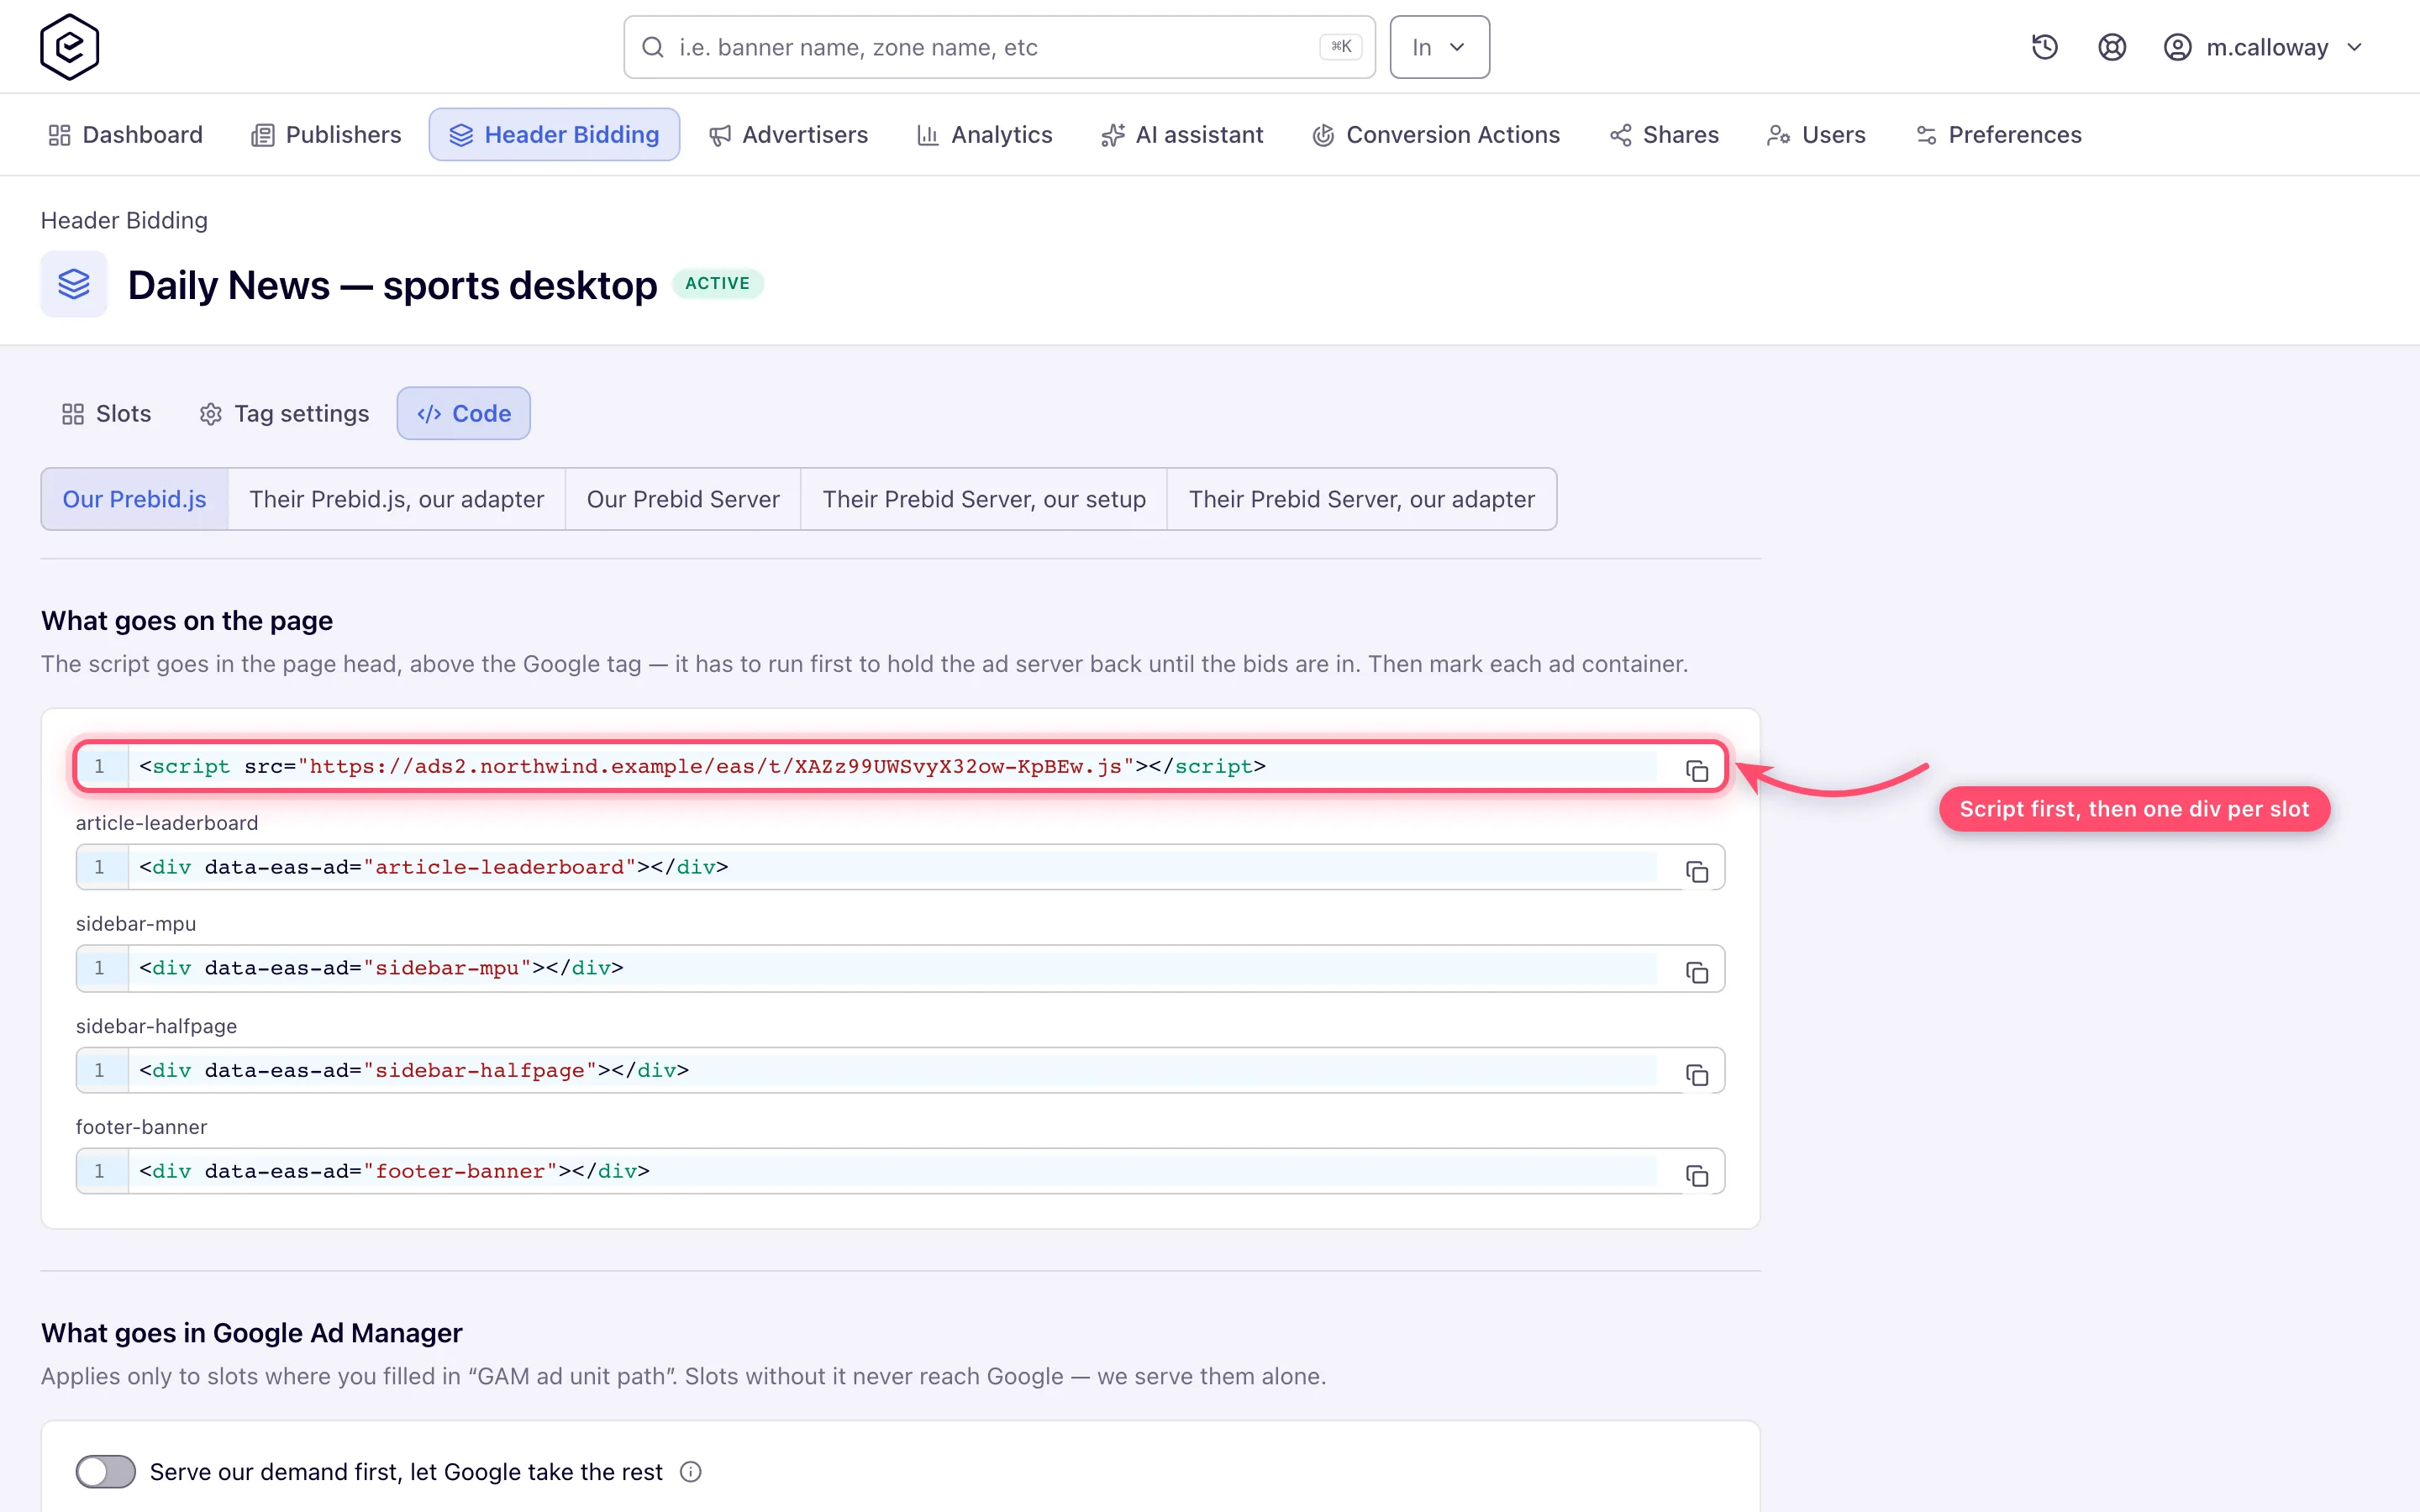Select Their Prebid Server, our setup
The image size is (2420, 1512).
pos(984,499)
